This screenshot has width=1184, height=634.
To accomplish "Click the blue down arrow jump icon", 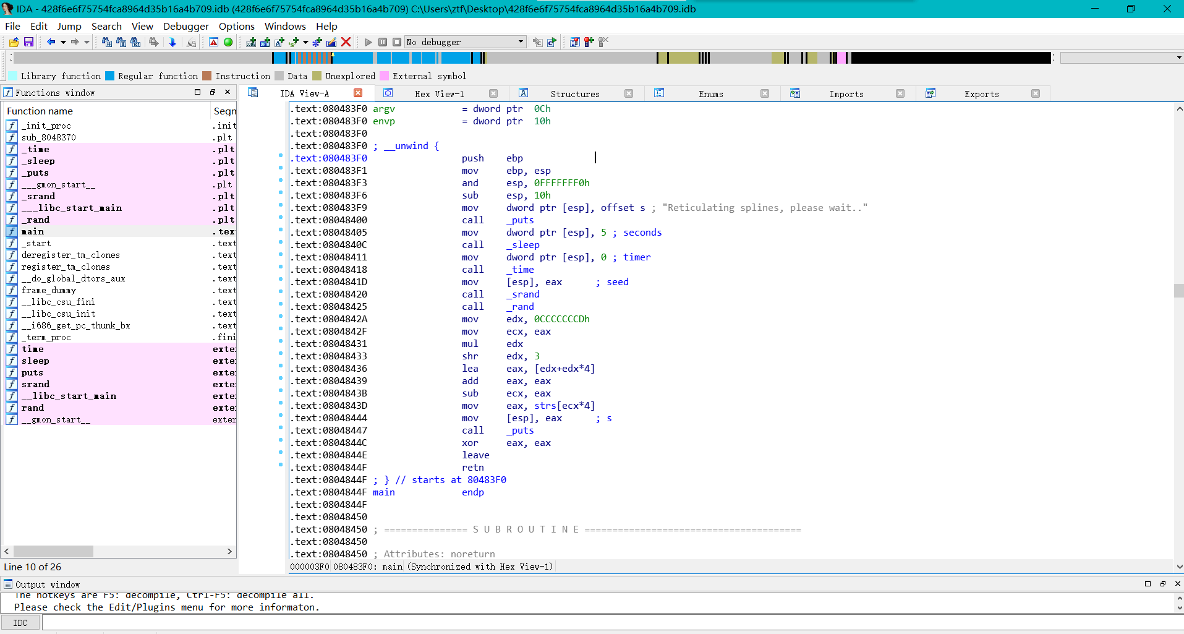I will click(x=172, y=42).
